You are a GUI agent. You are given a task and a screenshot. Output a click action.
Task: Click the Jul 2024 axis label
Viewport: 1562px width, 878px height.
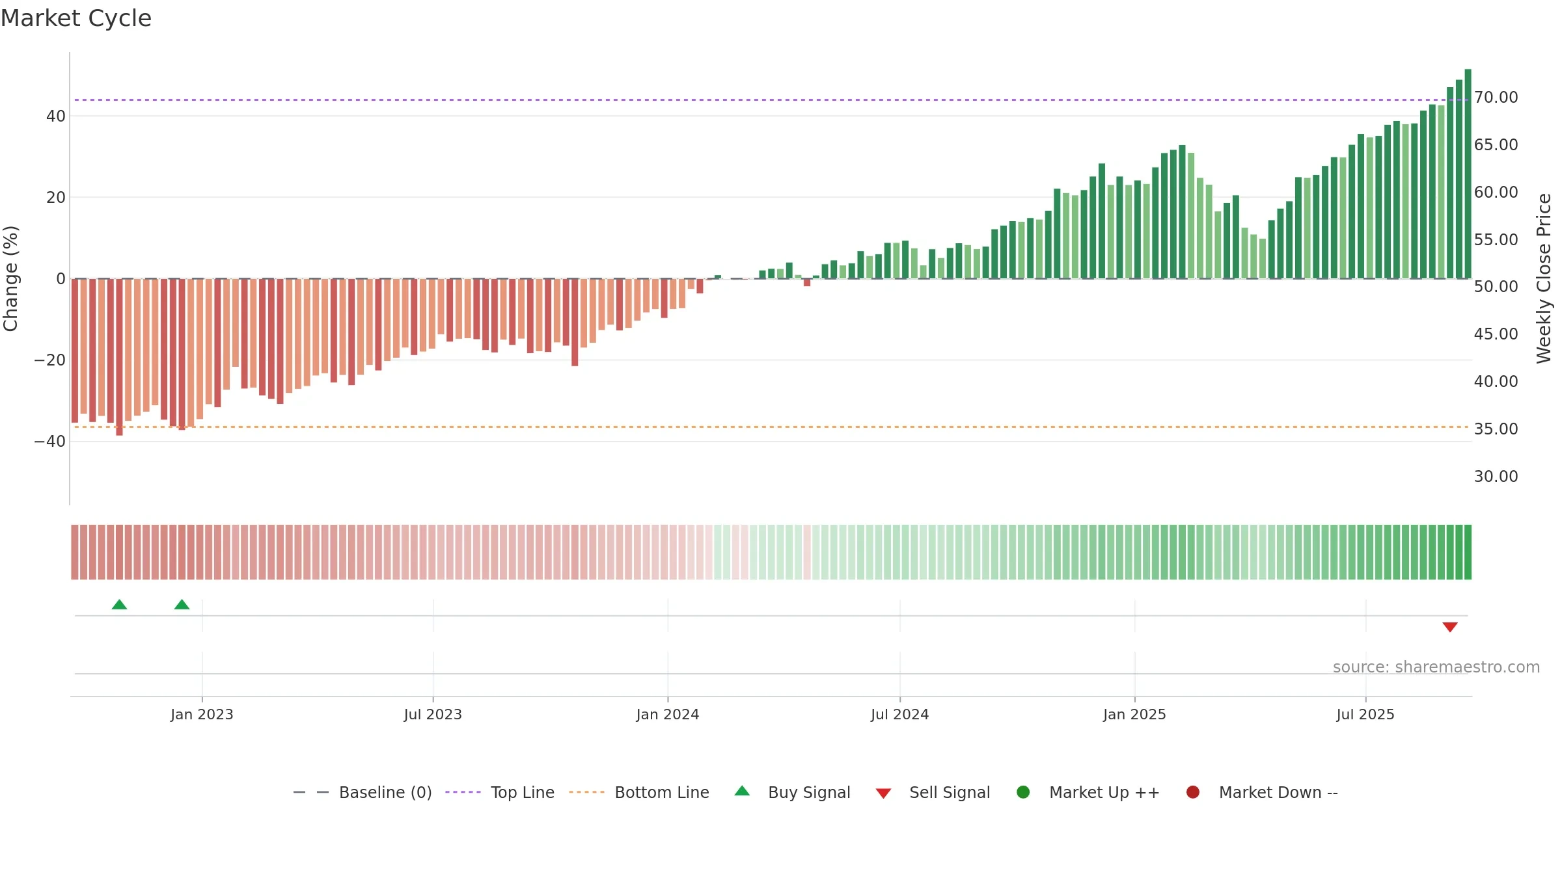click(900, 714)
